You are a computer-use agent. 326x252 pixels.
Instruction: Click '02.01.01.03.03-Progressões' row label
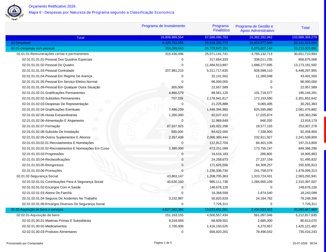43,154
